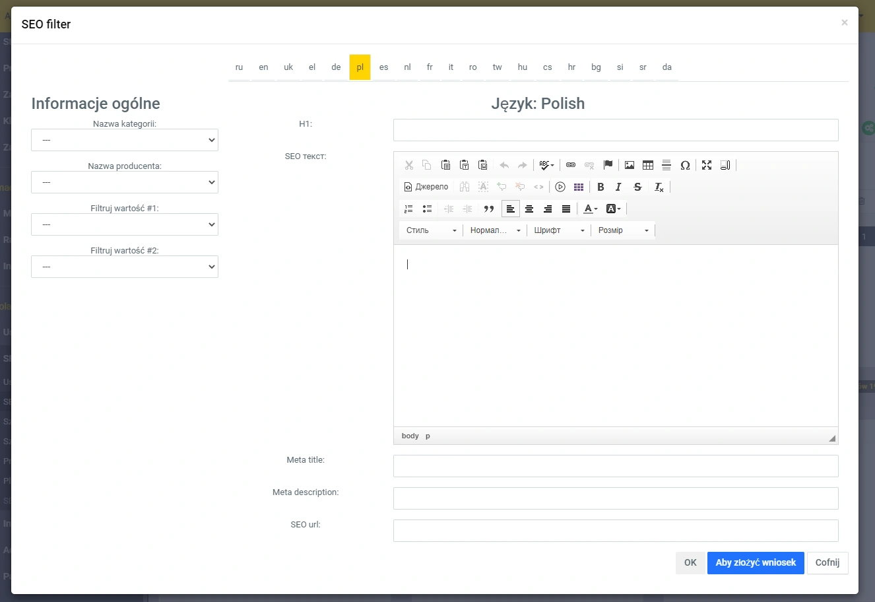Switch to the en language tab

click(263, 67)
